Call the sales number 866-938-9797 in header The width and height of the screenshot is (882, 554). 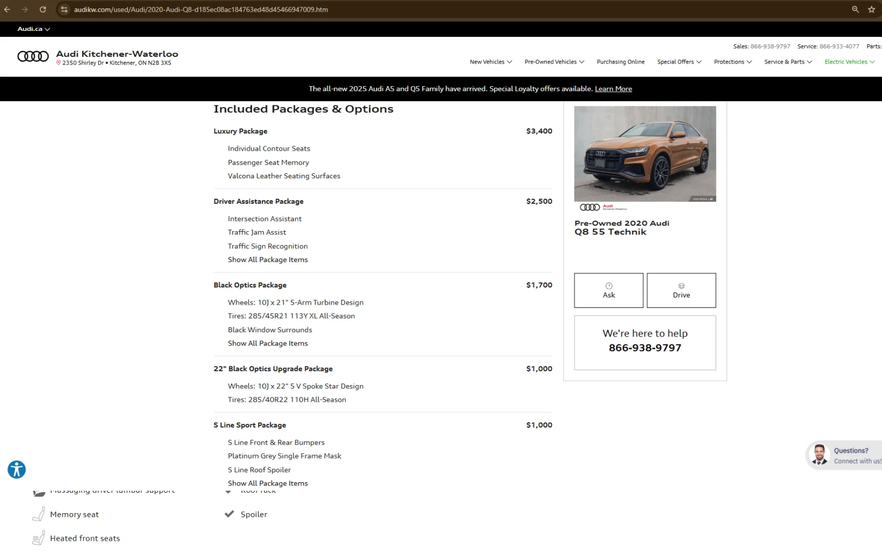[x=770, y=46]
